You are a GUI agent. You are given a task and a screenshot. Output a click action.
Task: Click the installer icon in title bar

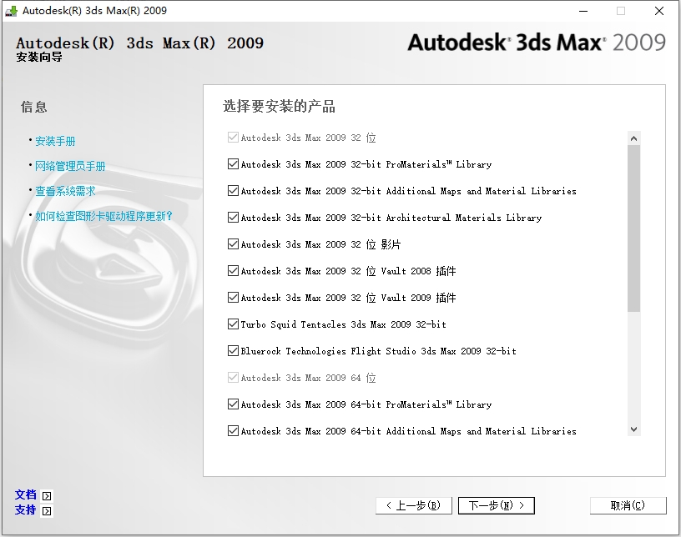pyautogui.click(x=11, y=11)
